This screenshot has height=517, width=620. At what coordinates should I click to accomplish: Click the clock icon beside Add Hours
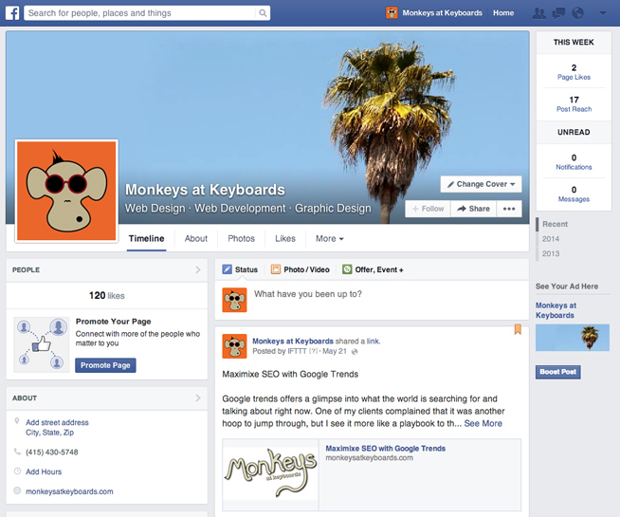point(17,471)
